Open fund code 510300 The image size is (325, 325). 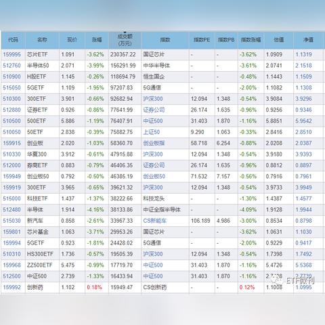(12, 99)
